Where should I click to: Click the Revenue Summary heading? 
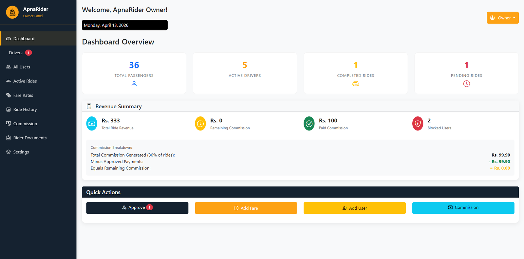point(119,107)
